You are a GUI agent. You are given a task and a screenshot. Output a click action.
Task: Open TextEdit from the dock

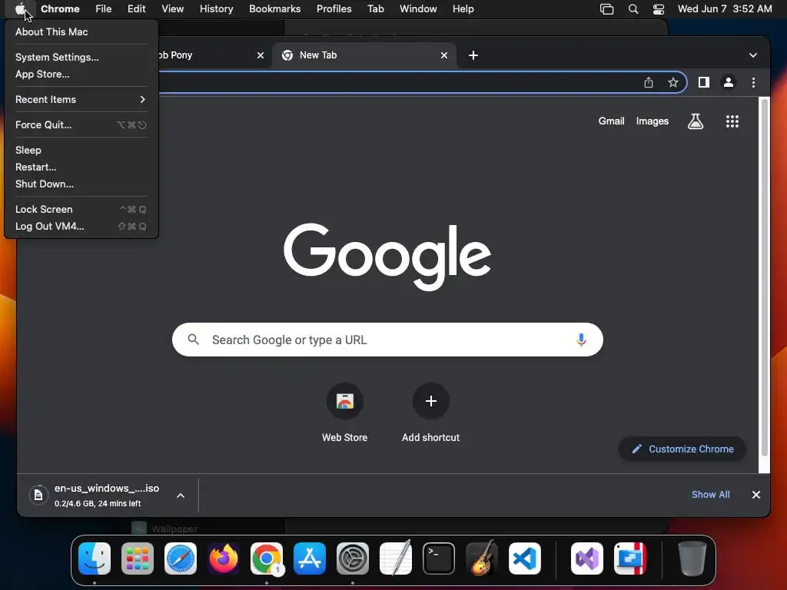(396, 559)
